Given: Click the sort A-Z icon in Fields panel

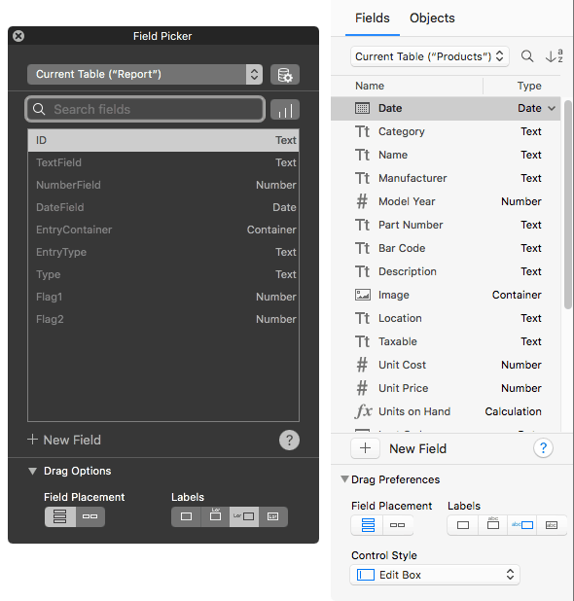Looking at the screenshot, I should [555, 56].
